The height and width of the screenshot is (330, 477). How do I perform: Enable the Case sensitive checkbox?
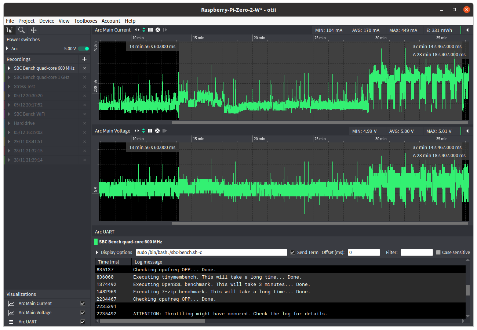tap(438, 253)
